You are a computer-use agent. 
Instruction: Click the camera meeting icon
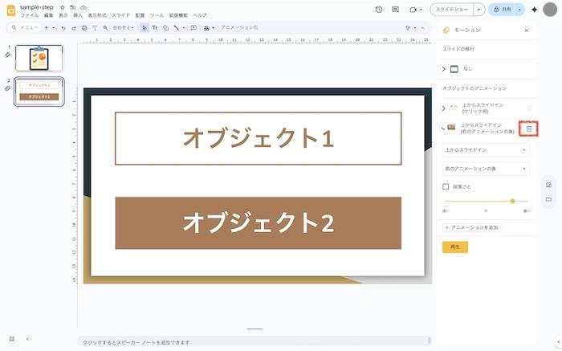[x=413, y=10]
